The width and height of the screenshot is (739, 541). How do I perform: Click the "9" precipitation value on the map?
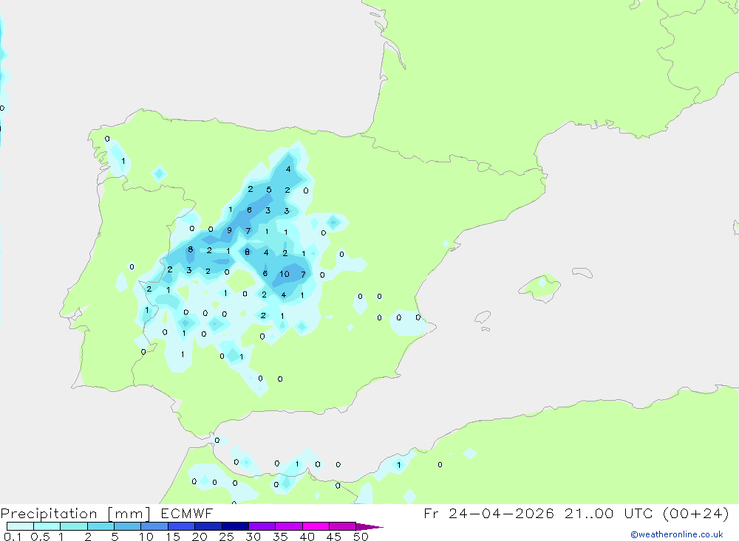point(230,230)
